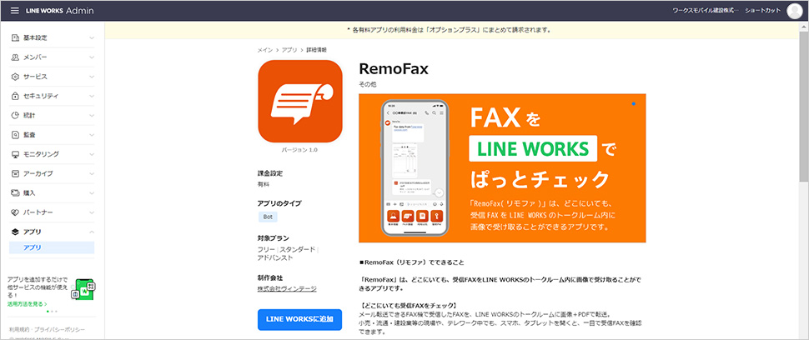This screenshot has width=809, height=340.
Task: Expand the モニタリング section chevron
Action: click(91, 154)
